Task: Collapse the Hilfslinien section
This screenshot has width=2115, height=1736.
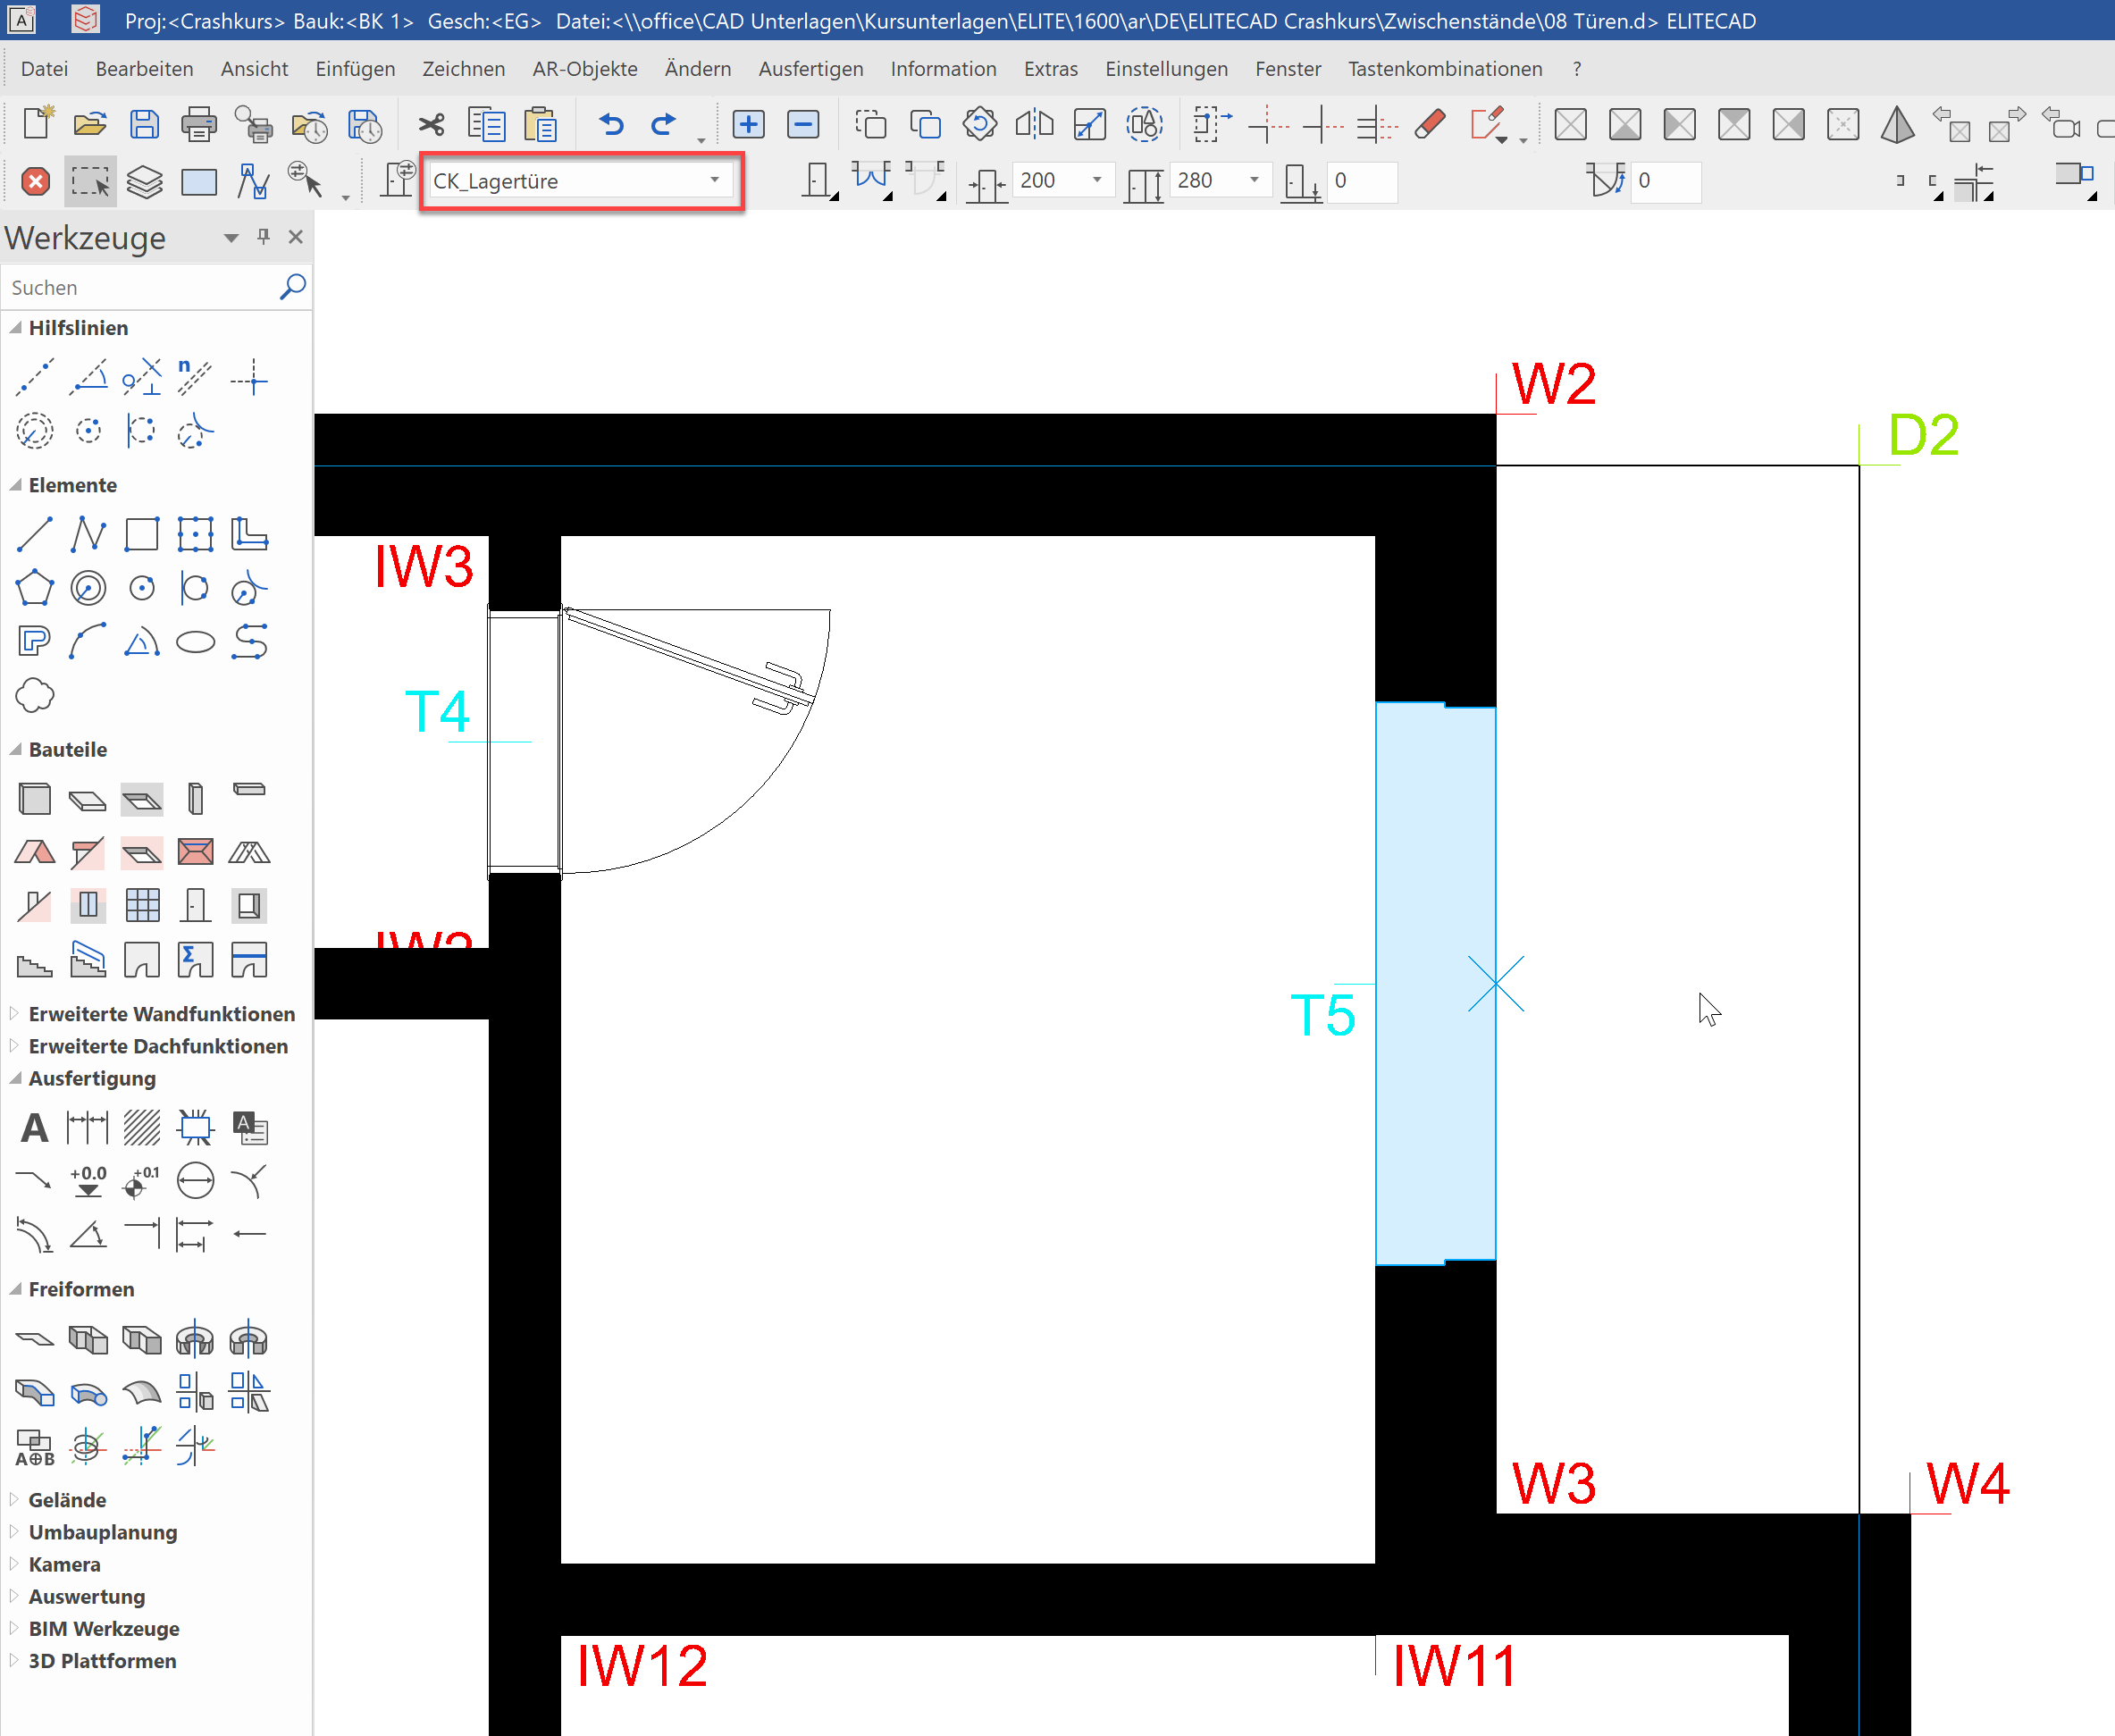Action: (x=15, y=328)
